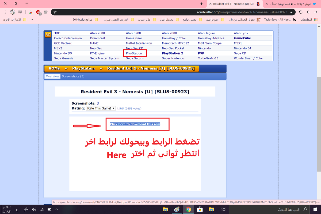
Task: Open the PlayStation 2 system link
Action: [173, 53]
